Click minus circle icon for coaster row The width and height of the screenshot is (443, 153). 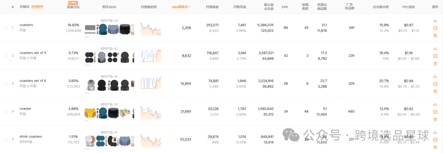pyautogui.click(x=435, y=112)
